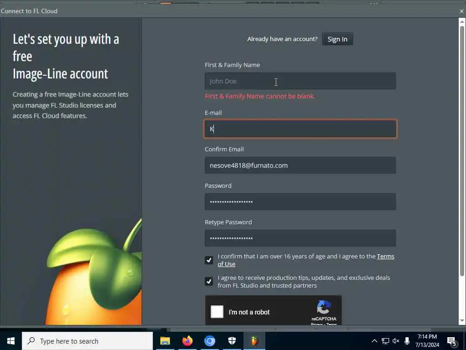Viewport: 466px width, 350px height.
Task: Select the Confirm Email field
Action: point(300,165)
